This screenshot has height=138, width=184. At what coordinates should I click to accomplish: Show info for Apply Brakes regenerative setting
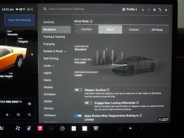tap(141, 115)
